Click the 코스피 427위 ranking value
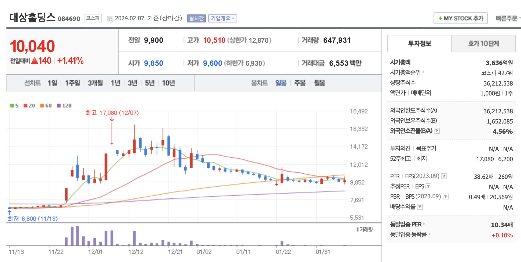 (497, 73)
